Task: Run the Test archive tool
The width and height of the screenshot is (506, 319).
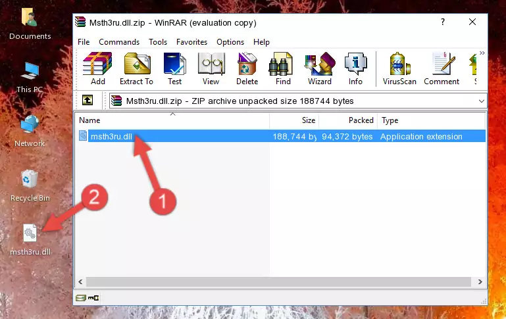Action: [174, 68]
